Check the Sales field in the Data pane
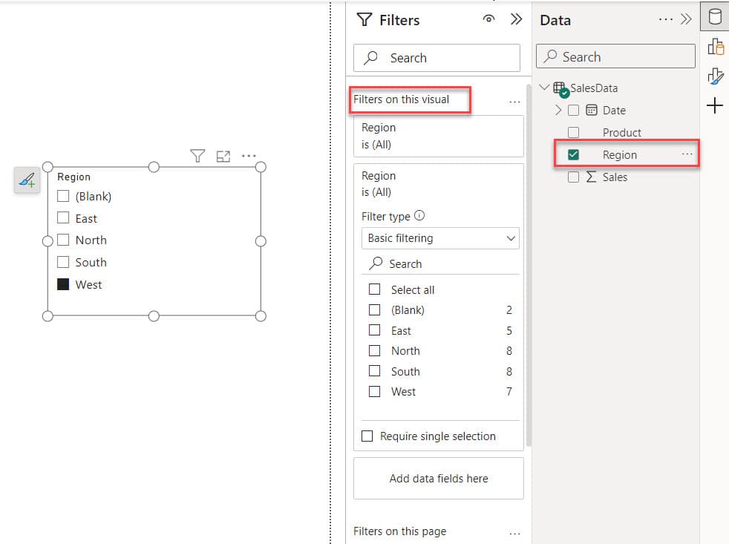729x544 pixels. (x=574, y=177)
